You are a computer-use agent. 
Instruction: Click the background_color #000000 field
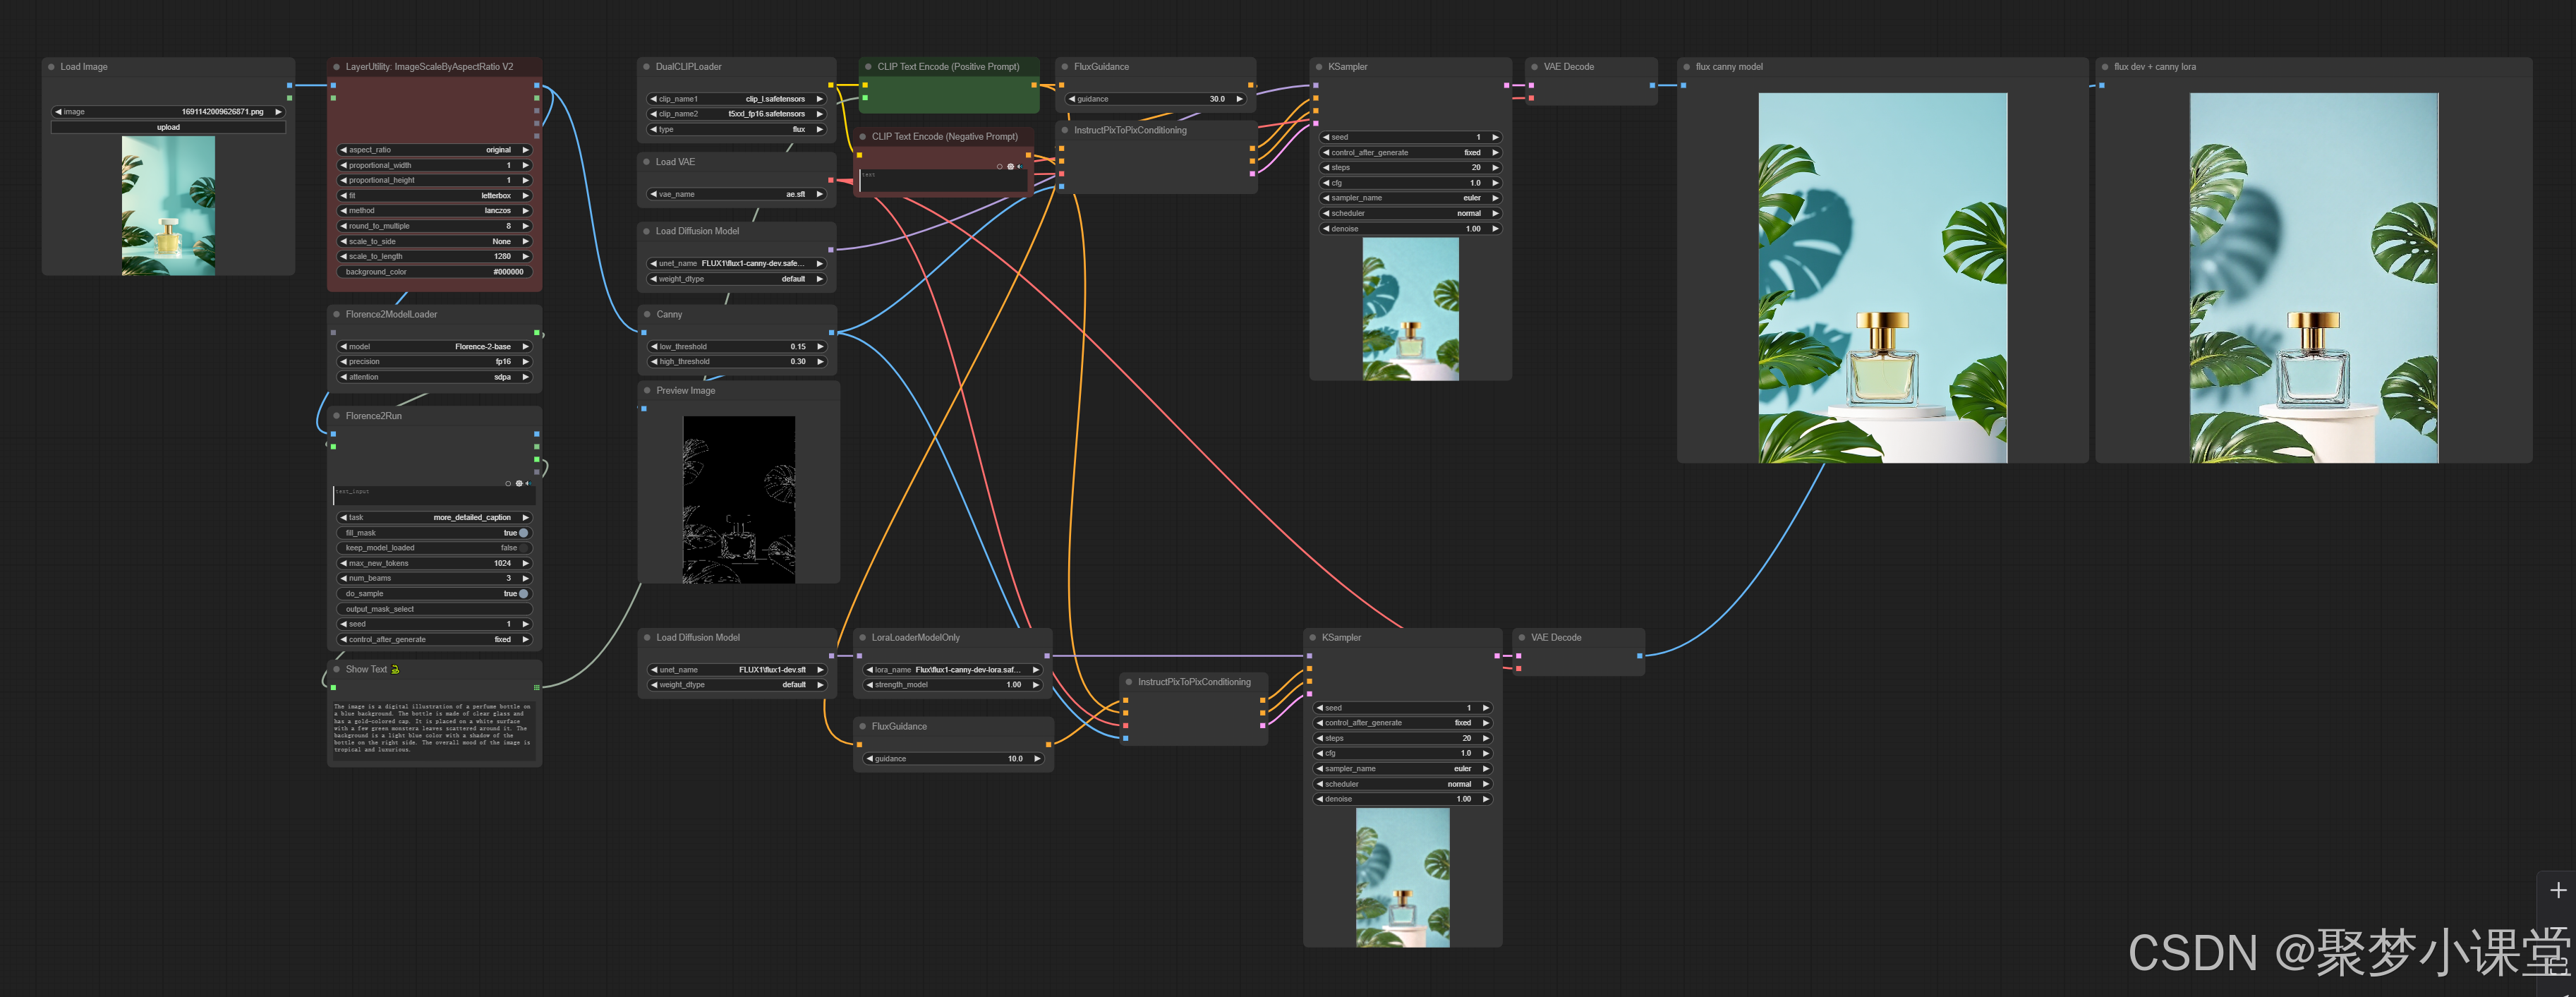[x=435, y=272]
